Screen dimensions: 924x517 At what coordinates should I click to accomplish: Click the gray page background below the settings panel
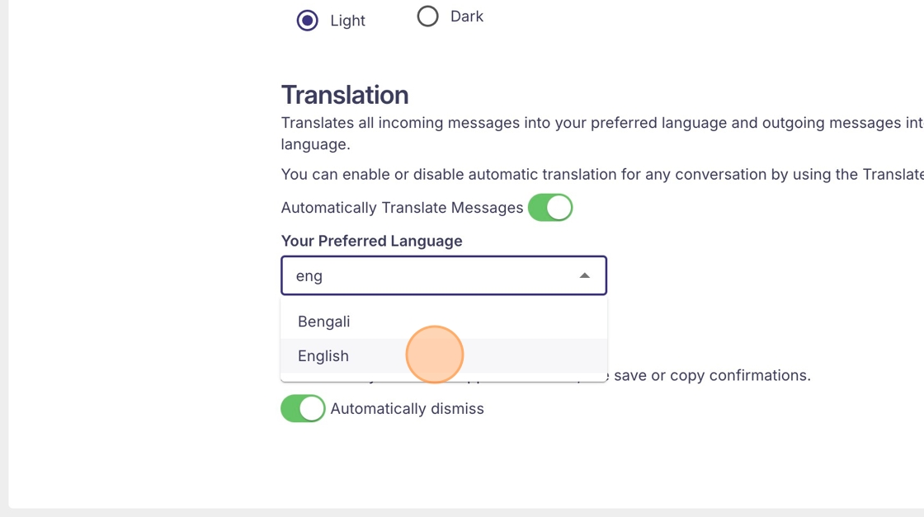point(462,513)
